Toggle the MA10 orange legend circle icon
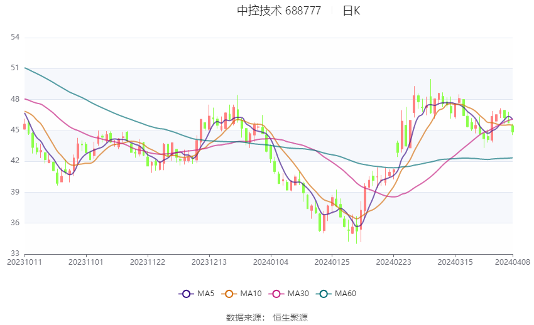 point(229,294)
